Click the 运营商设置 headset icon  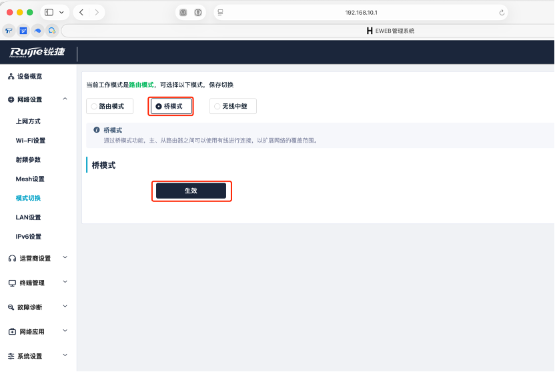pos(12,259)
